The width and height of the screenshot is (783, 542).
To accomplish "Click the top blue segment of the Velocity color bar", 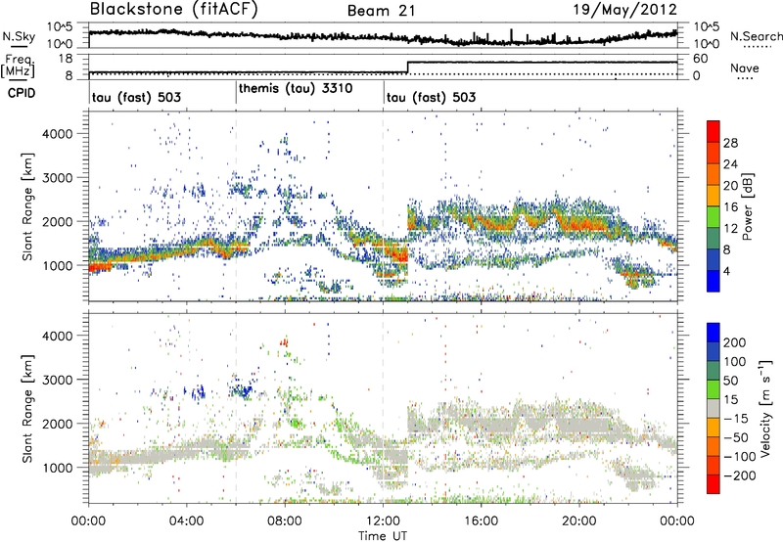I will 714,333.
